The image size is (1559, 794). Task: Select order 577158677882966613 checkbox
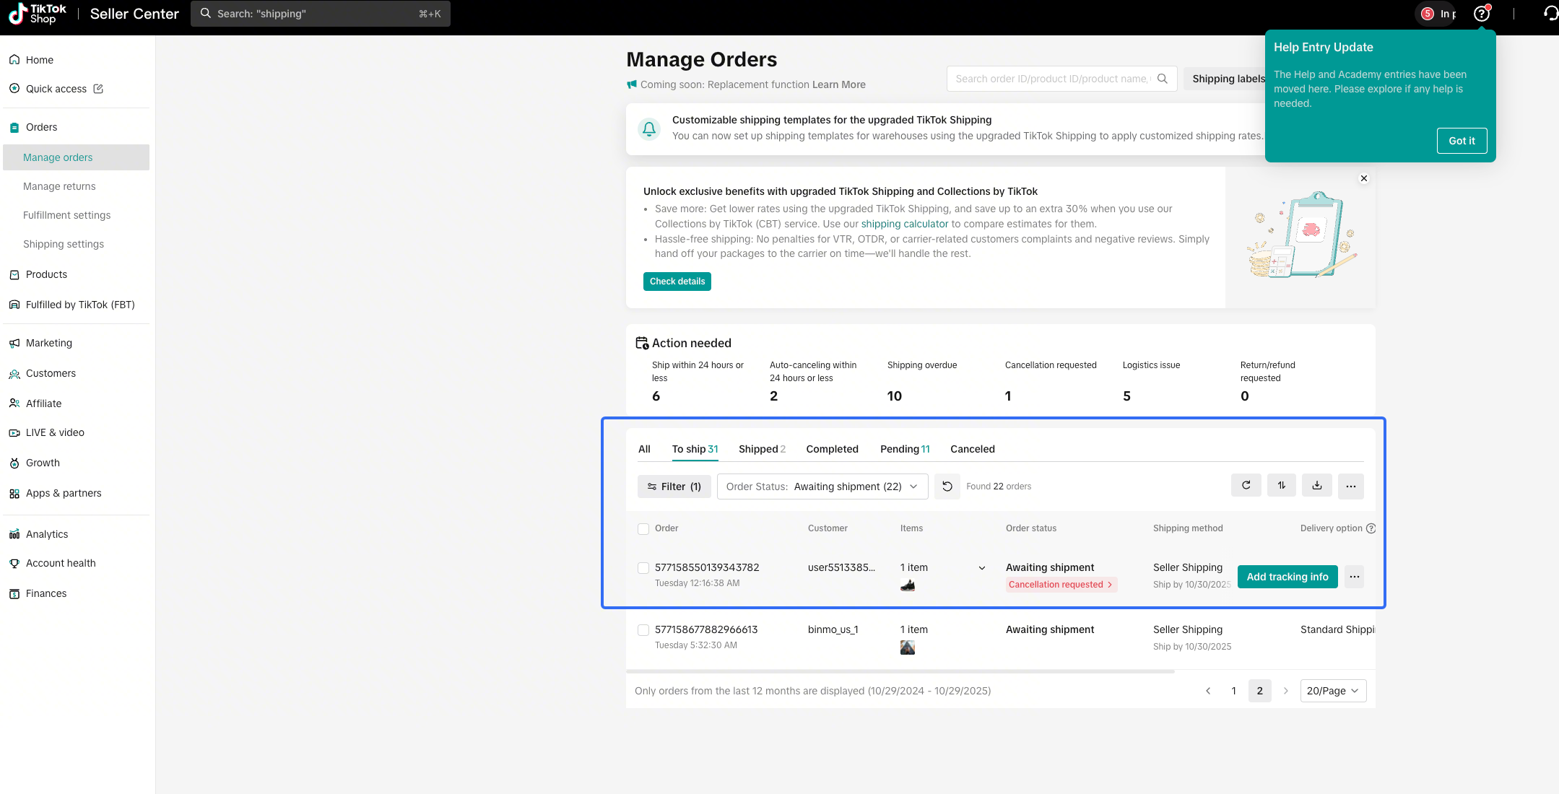[x=643, y=630]
